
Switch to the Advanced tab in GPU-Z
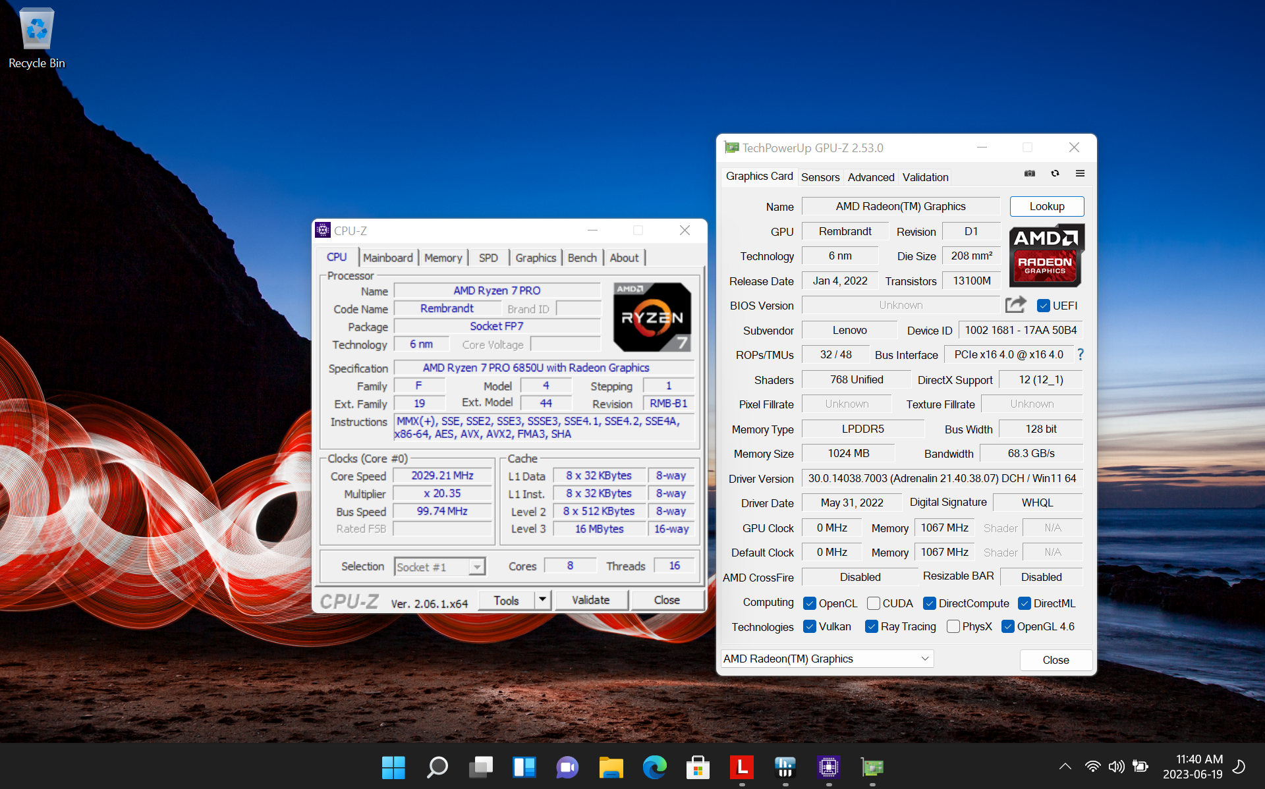871,177
